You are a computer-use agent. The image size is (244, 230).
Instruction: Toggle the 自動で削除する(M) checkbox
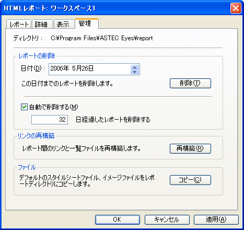point(24,107)
